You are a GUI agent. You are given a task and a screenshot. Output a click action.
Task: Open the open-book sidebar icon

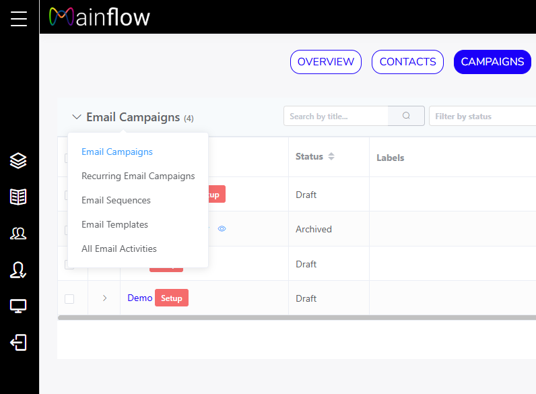(18, 197)
